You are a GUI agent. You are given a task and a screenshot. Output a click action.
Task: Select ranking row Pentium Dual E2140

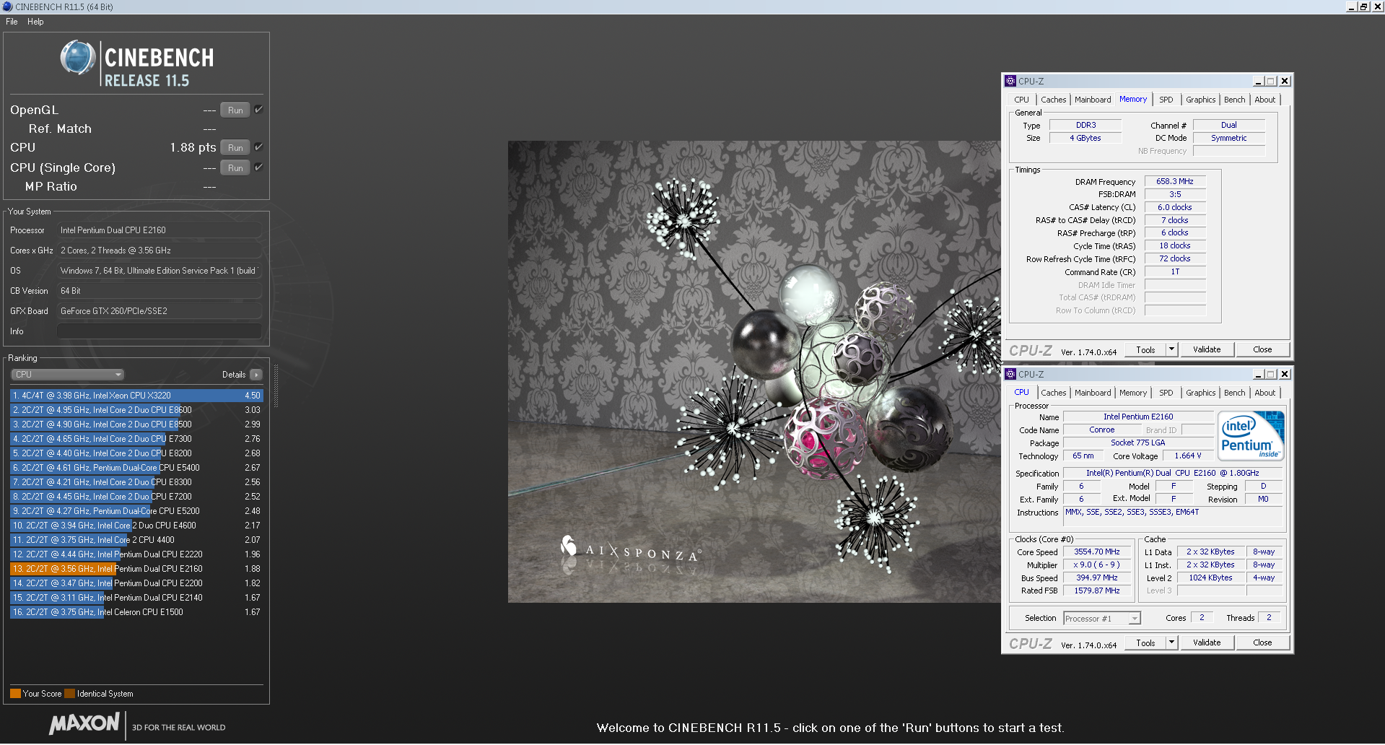click(x=136, y=598)
